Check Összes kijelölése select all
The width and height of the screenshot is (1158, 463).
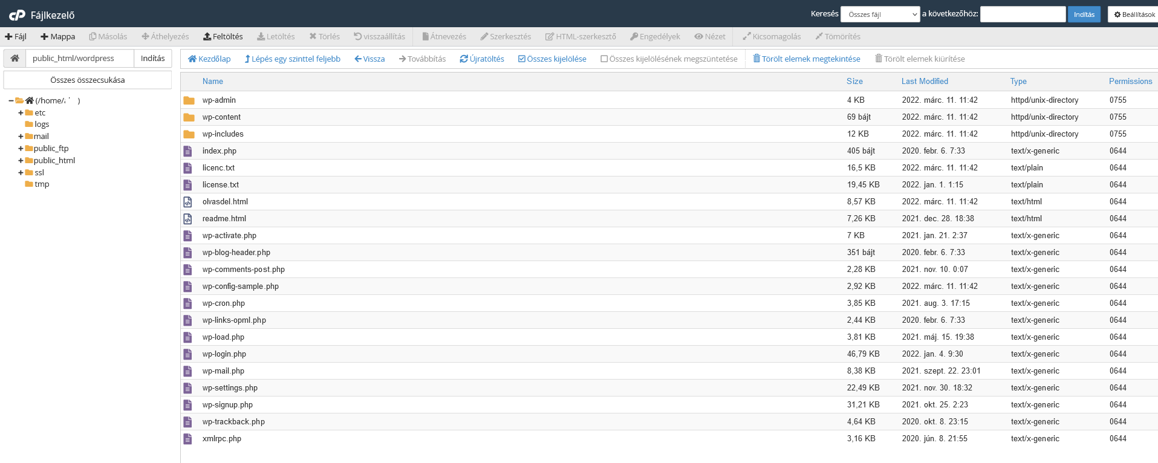[552, 59]
